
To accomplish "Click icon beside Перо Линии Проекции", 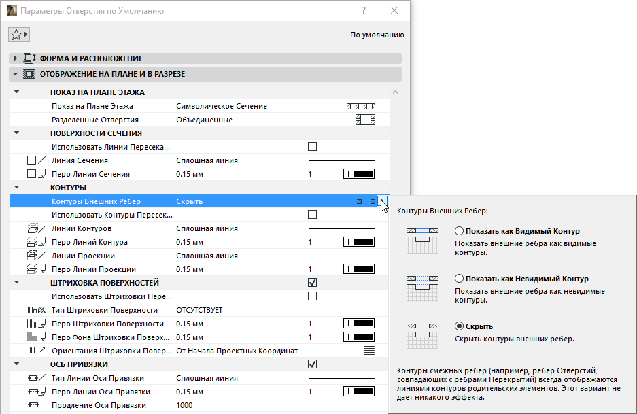I will click(36, 269).
